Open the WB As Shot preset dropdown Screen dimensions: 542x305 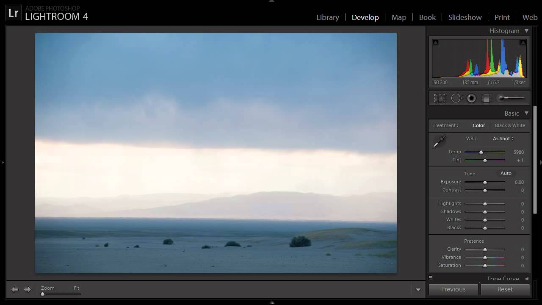(503, 139)
